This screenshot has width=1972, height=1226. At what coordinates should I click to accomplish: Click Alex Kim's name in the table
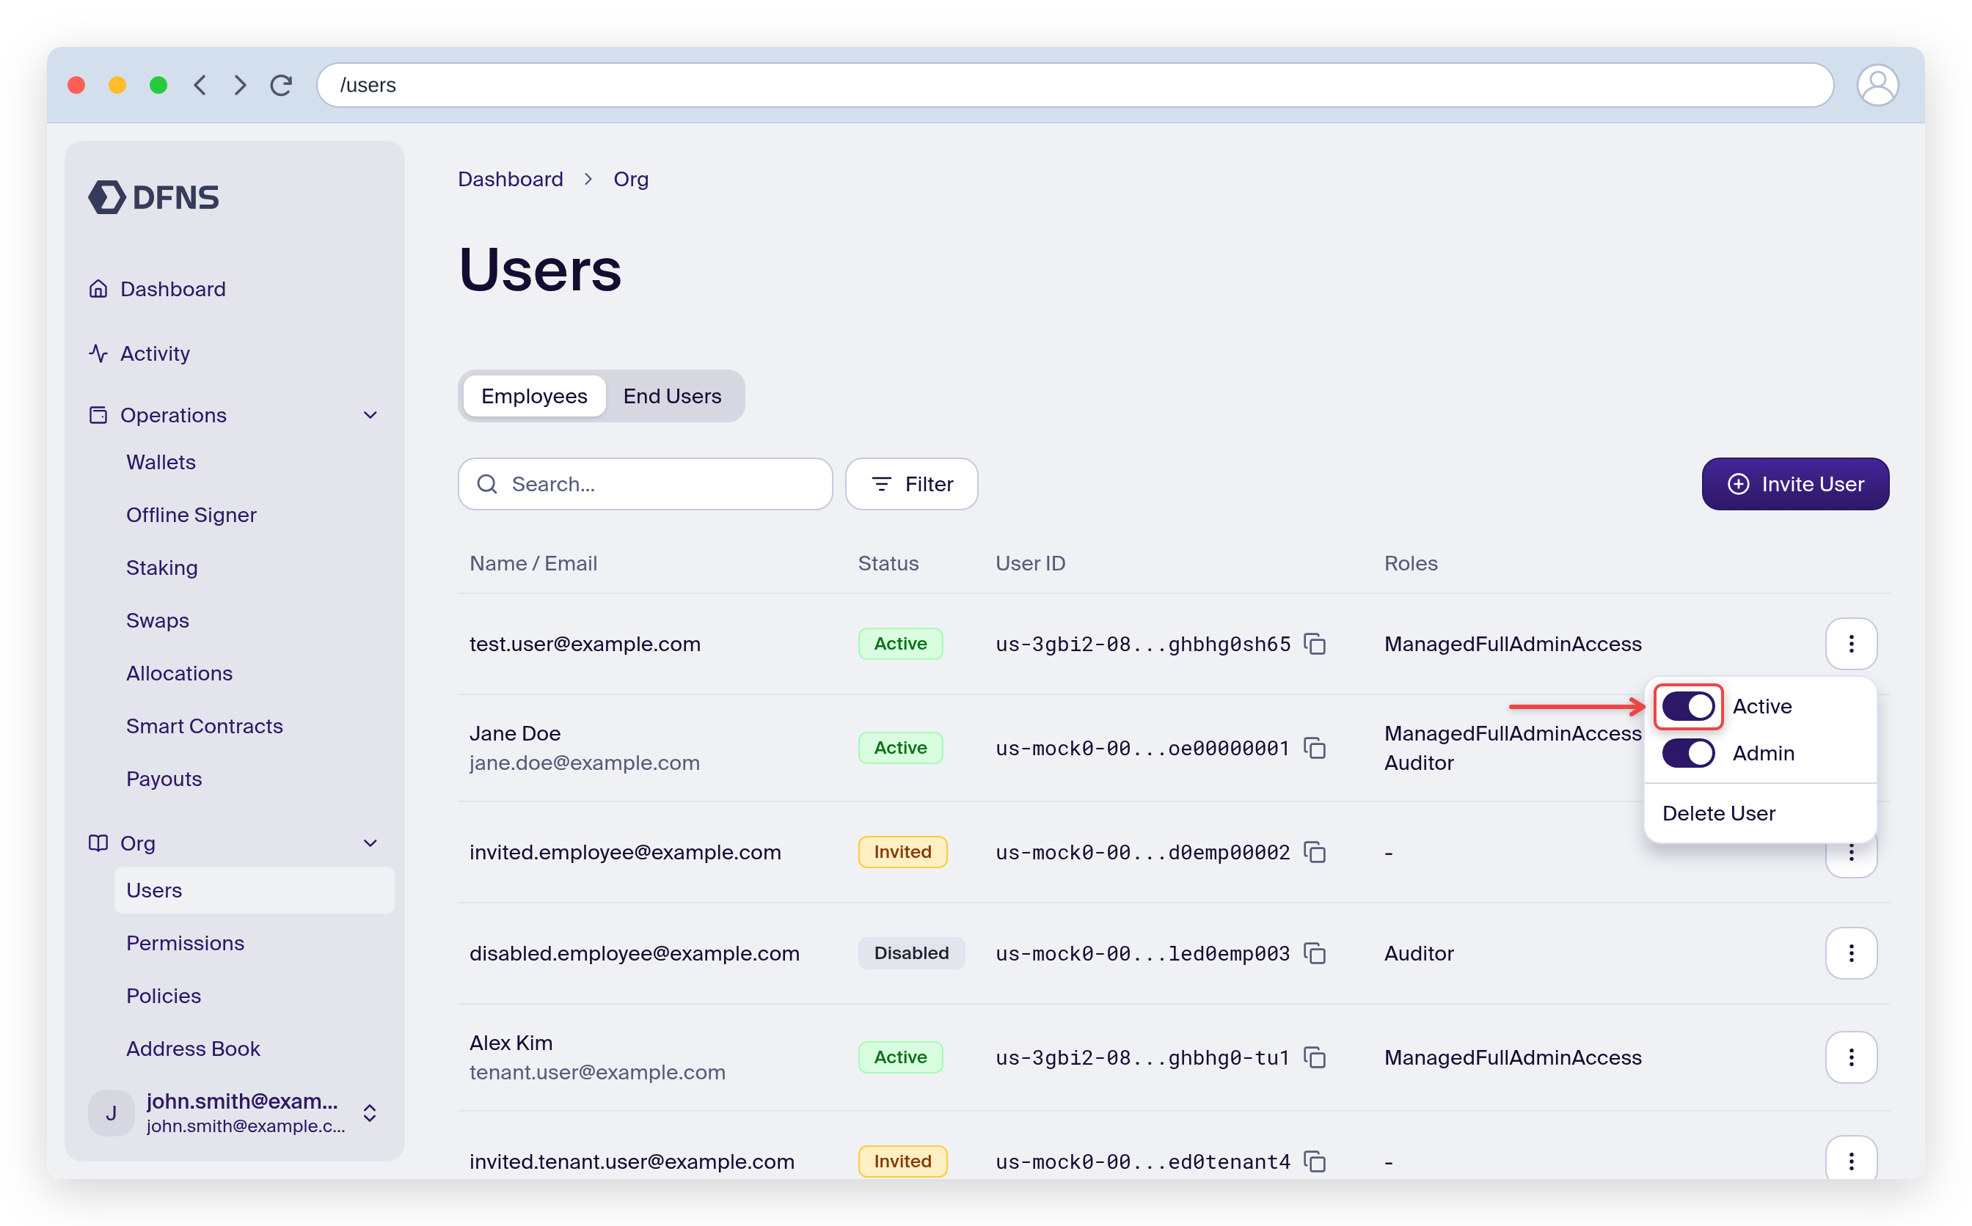pyautogui.click(x=511, y=1043)
